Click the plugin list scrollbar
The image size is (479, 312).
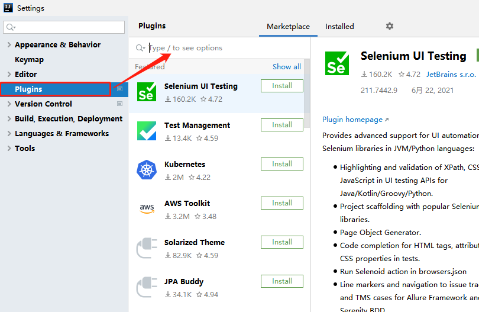307,94
